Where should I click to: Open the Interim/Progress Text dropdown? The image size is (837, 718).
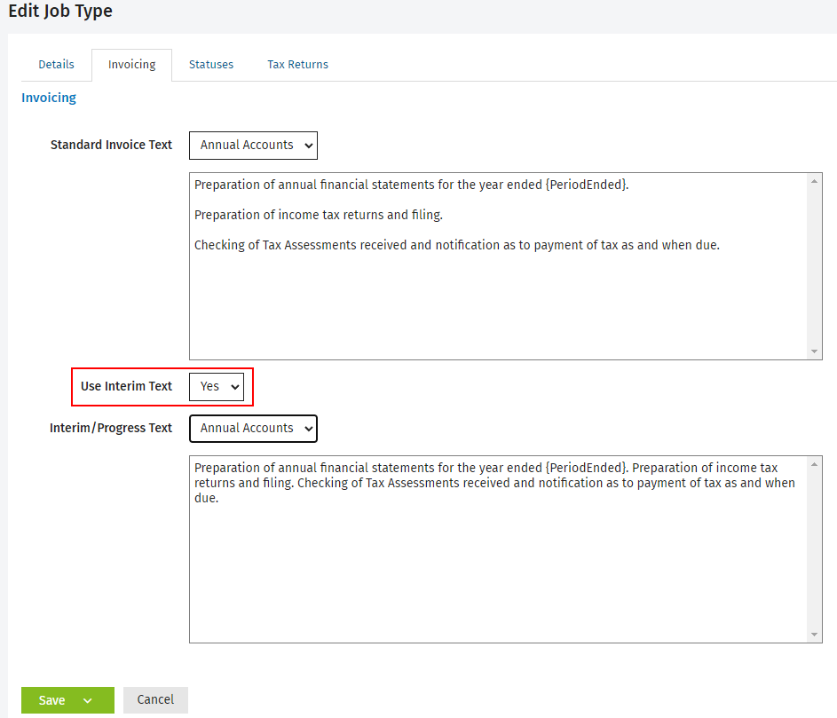tap(253, 428)
